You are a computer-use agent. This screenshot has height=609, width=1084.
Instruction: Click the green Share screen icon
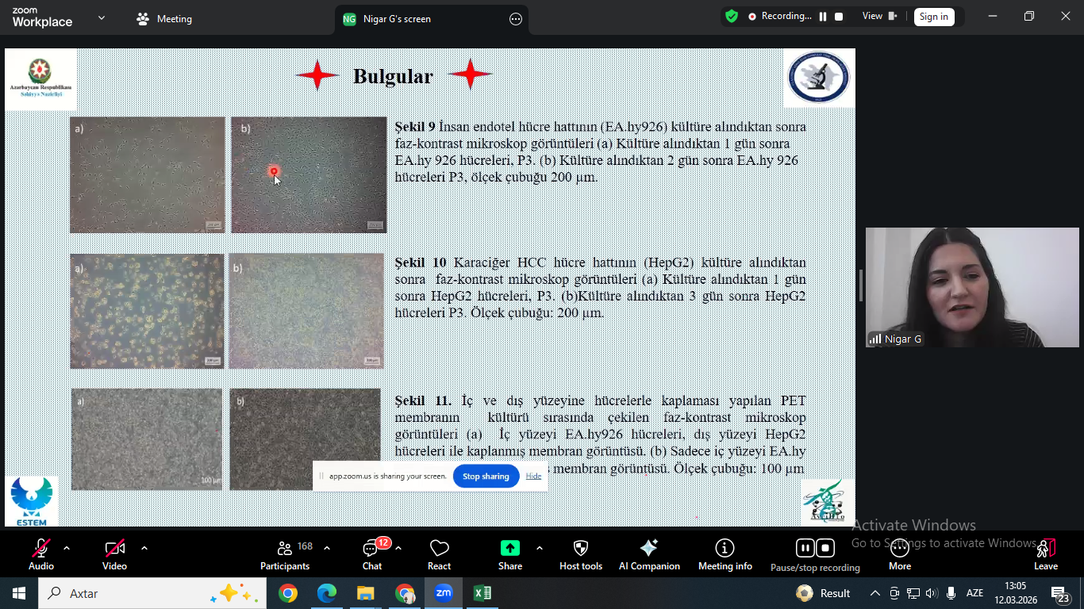(509, 549)
